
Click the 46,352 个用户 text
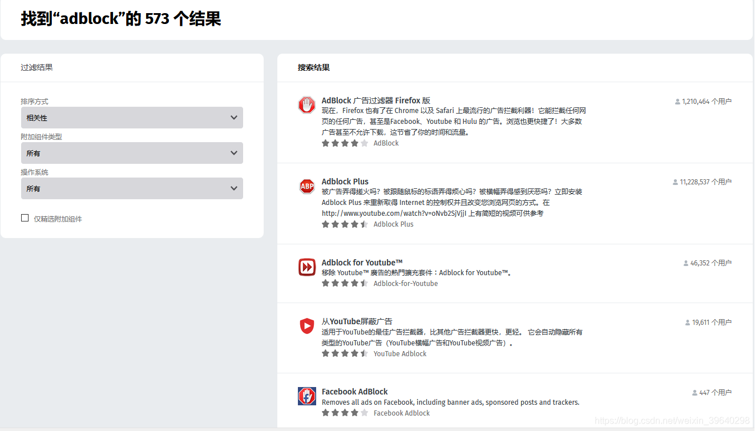[x=711, y=263]
